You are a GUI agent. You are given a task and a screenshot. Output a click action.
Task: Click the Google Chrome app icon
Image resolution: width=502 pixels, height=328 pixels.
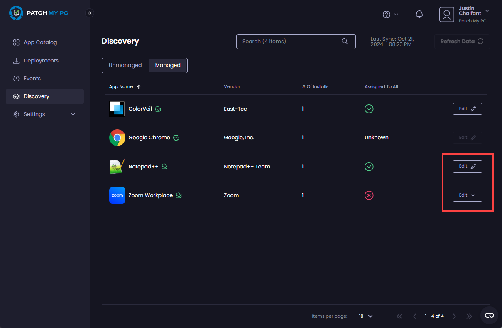[x=117, y=138]
